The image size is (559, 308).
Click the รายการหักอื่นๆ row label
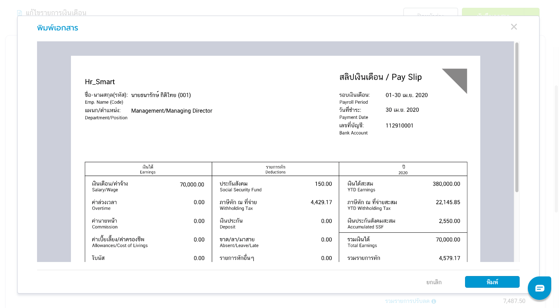(237, 258)
